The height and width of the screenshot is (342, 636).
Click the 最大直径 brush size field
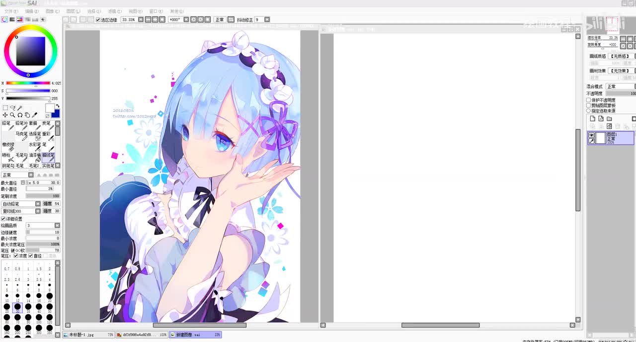point(43,182)
